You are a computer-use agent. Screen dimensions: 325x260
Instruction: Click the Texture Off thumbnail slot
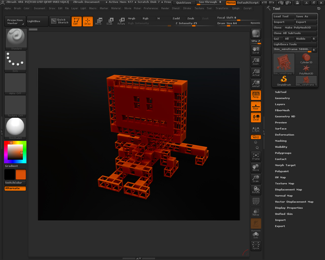[15, 106]
